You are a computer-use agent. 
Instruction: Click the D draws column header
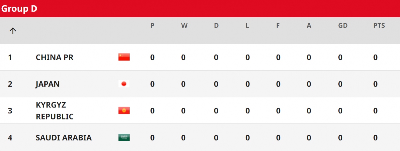coord(216,26)
